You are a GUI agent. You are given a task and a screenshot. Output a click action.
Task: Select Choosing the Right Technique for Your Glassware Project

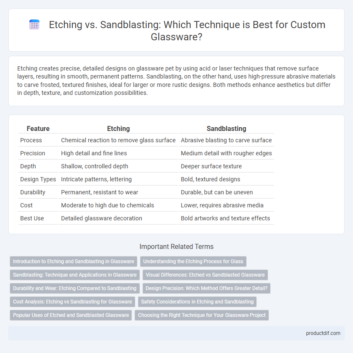click(x=202, y=315)
